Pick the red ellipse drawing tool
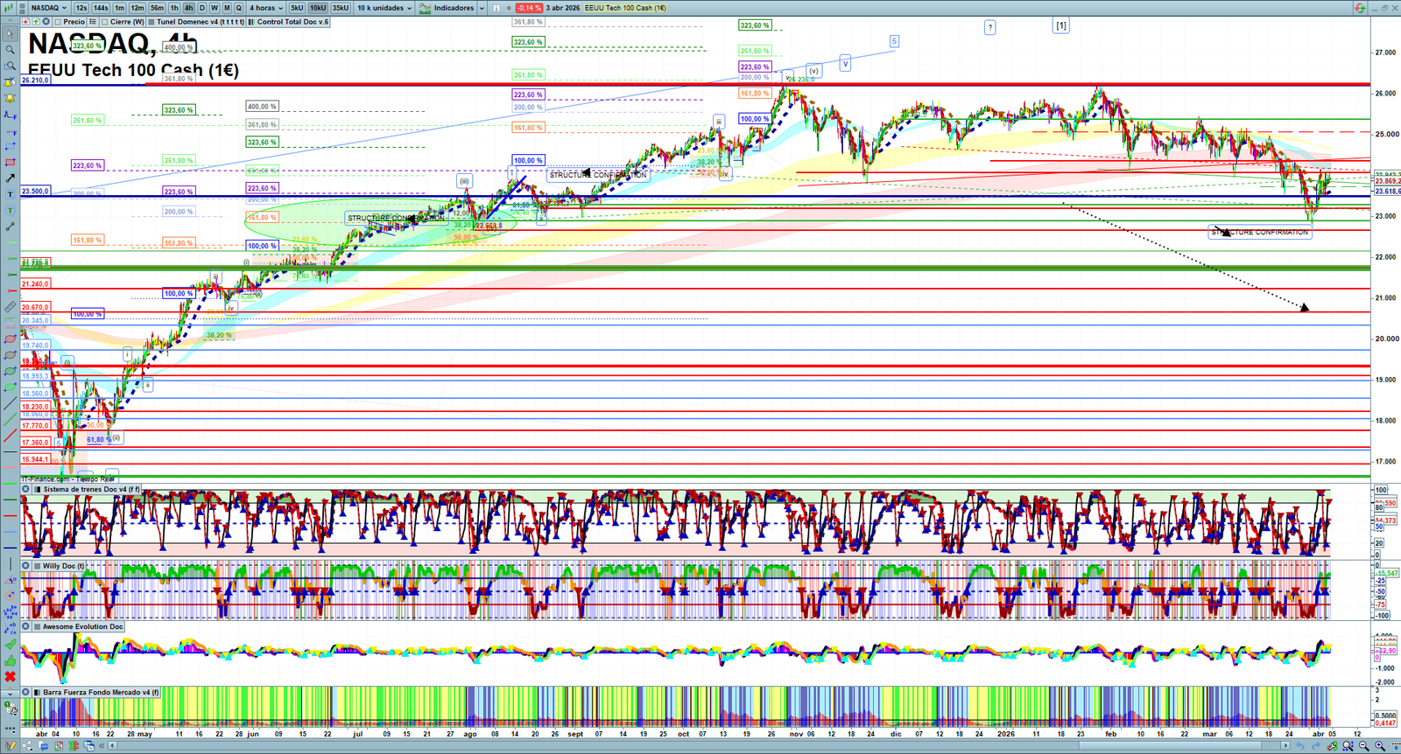 pos(10,339)
